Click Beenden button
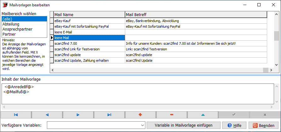The image size is (281, 132). [264, 125]
